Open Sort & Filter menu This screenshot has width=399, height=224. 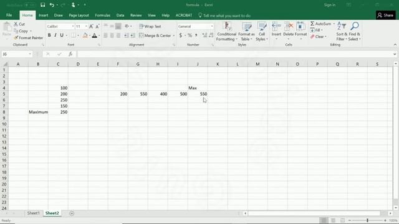coord(342,32)
